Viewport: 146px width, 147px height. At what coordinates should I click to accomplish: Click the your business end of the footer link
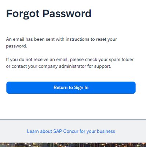101,131
